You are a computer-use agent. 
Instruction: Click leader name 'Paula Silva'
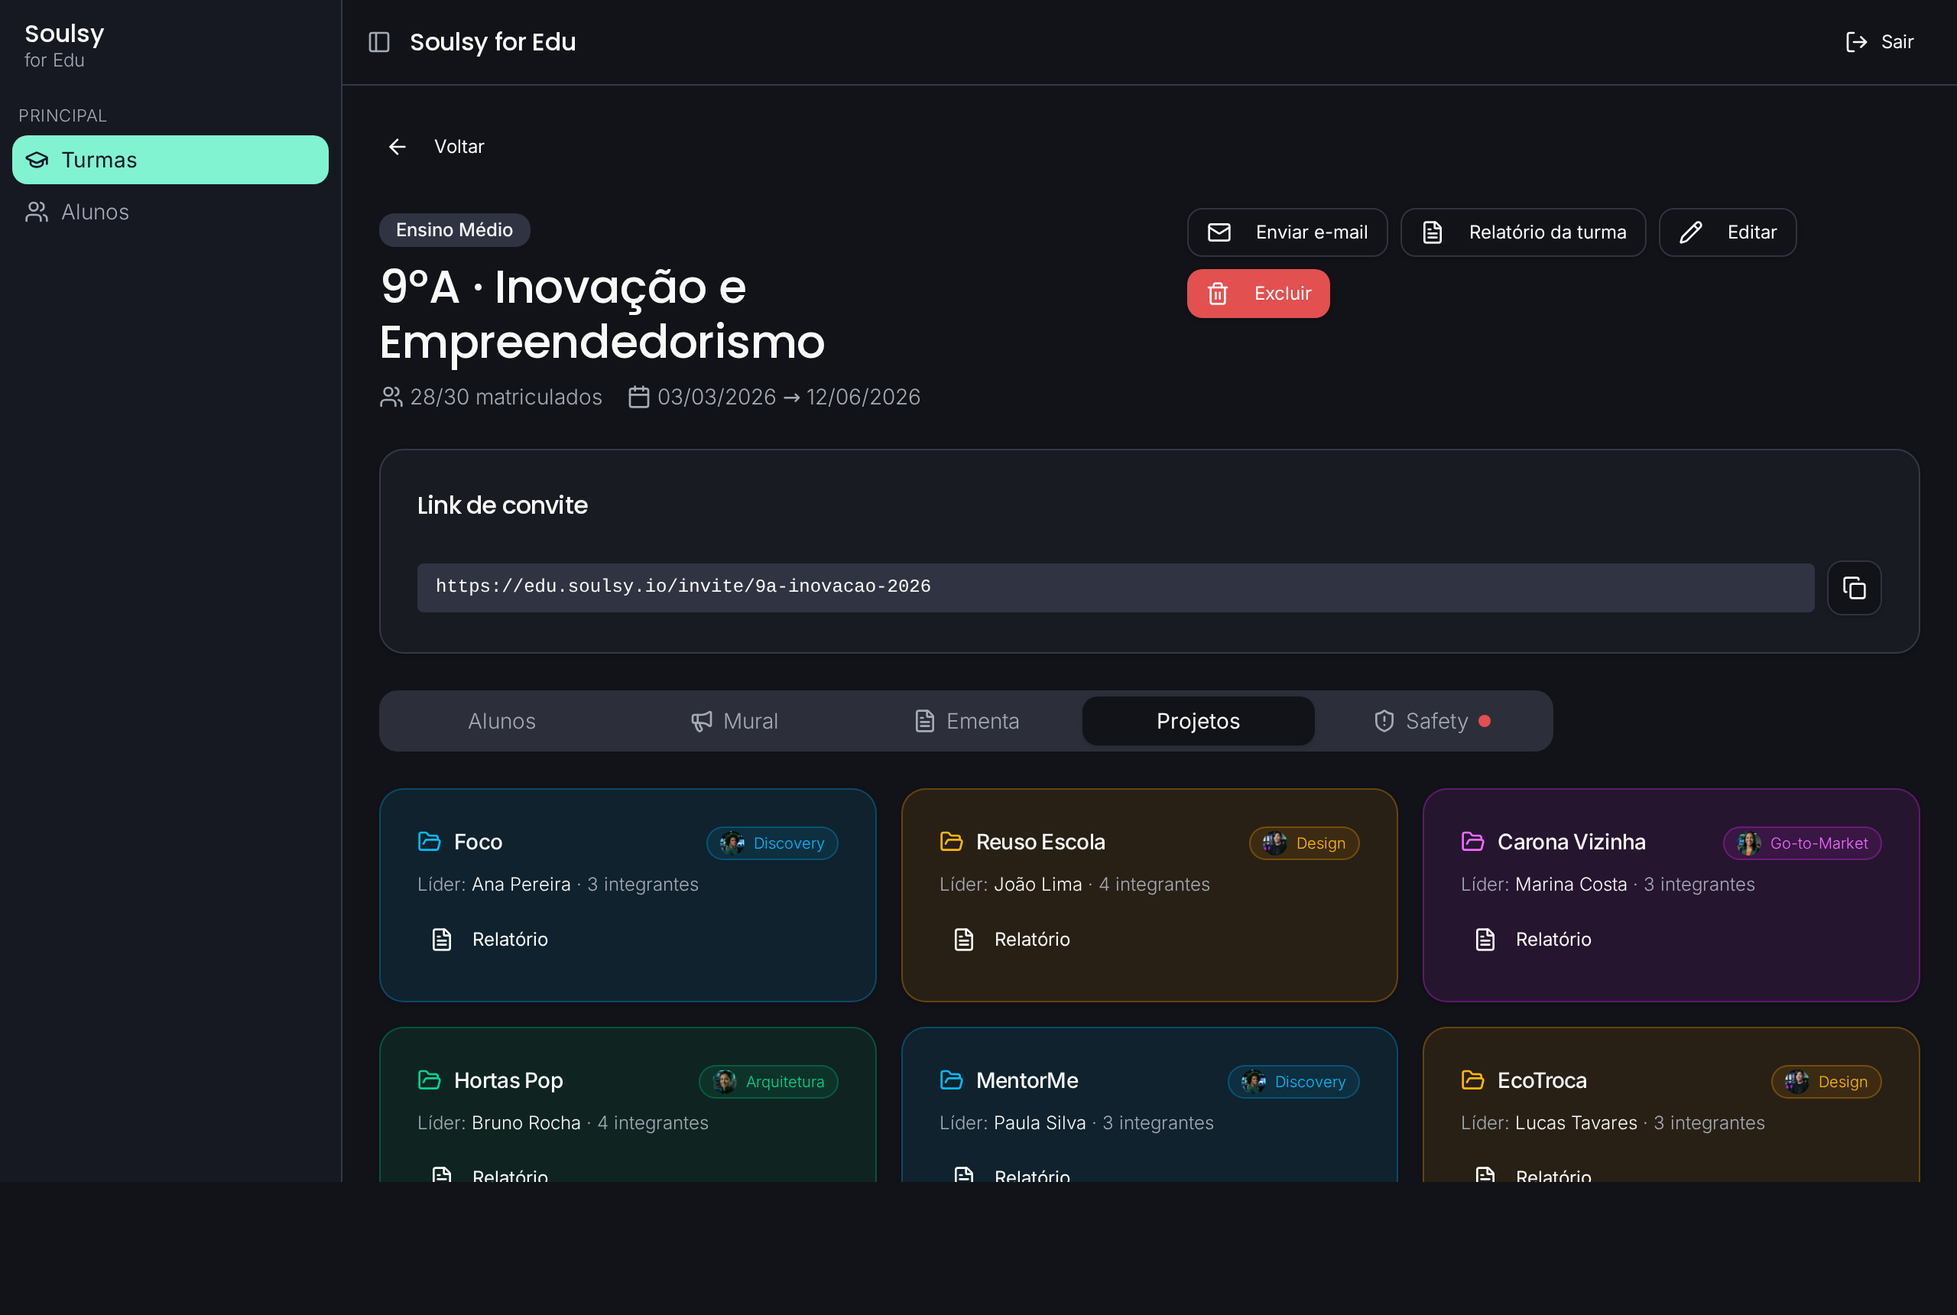1040,1123
